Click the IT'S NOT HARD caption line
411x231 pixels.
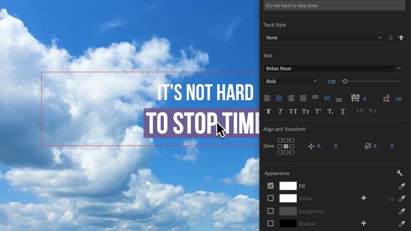click(x=205, y=92)
